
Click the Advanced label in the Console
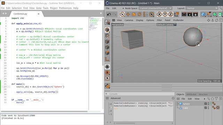coord(115,98)
